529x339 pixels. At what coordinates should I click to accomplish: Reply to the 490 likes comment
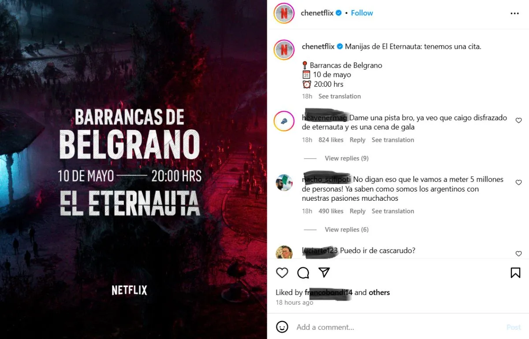(358, 211)
